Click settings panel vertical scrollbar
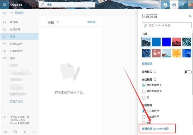The image size is (193, 135). (192, 64)
